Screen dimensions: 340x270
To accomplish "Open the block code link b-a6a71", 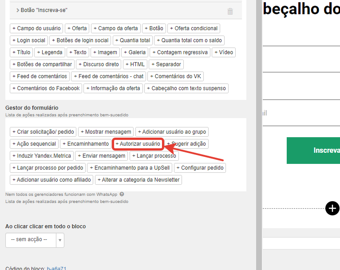I will pos(57,269).
